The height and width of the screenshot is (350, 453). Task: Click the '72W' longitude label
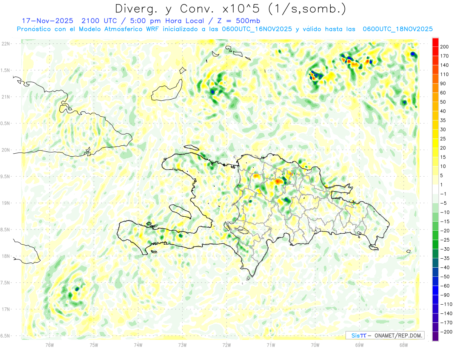point(226,345)
